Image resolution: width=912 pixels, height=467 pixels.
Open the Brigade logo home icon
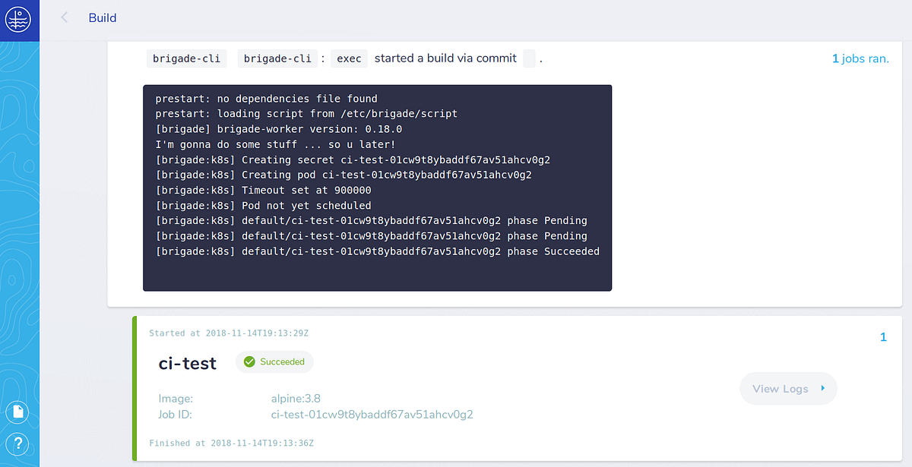(x=18, y=18)
